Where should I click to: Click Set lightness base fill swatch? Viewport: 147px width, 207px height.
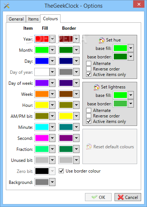coord(120,95)
